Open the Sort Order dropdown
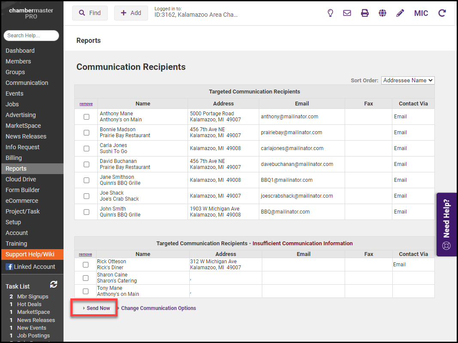The width and height of the screenshot is (458, 343). click(x=407, y=80)
